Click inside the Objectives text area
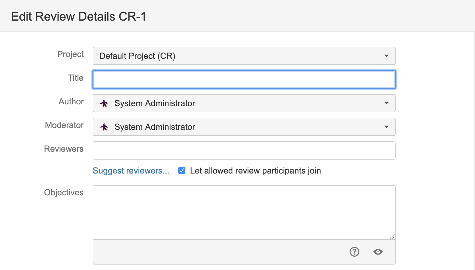475x270 pixels. [x=244, y=212]
